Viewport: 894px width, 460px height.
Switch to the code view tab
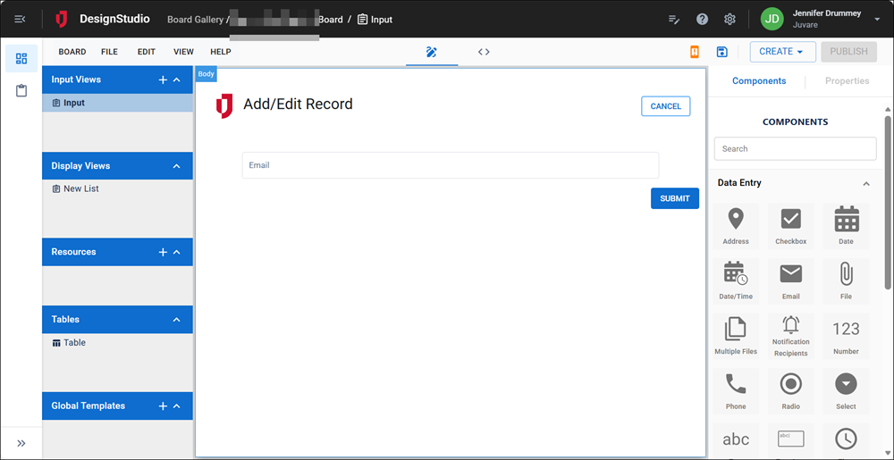click(x=484, y=52)
